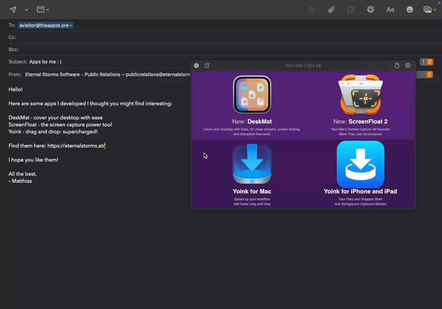The image size is (442, 309).
Task: Click the Yoink for Mac title
Action: [252, 191]
